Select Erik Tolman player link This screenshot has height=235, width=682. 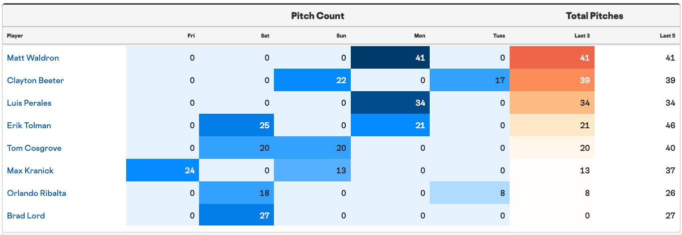(29, 125)
